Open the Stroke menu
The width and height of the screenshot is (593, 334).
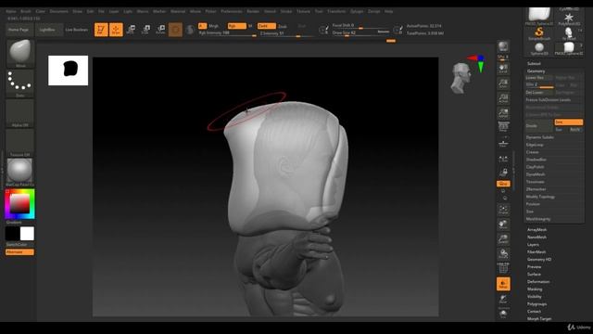point(286,11)
